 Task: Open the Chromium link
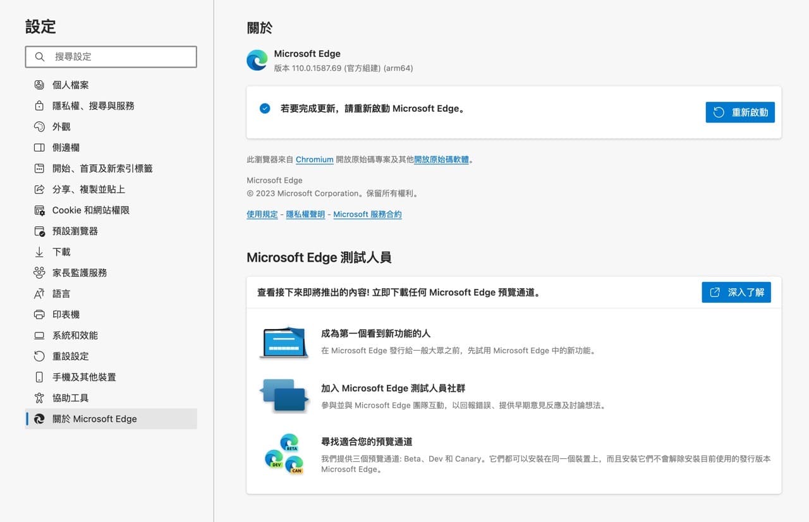pos(314,160)
